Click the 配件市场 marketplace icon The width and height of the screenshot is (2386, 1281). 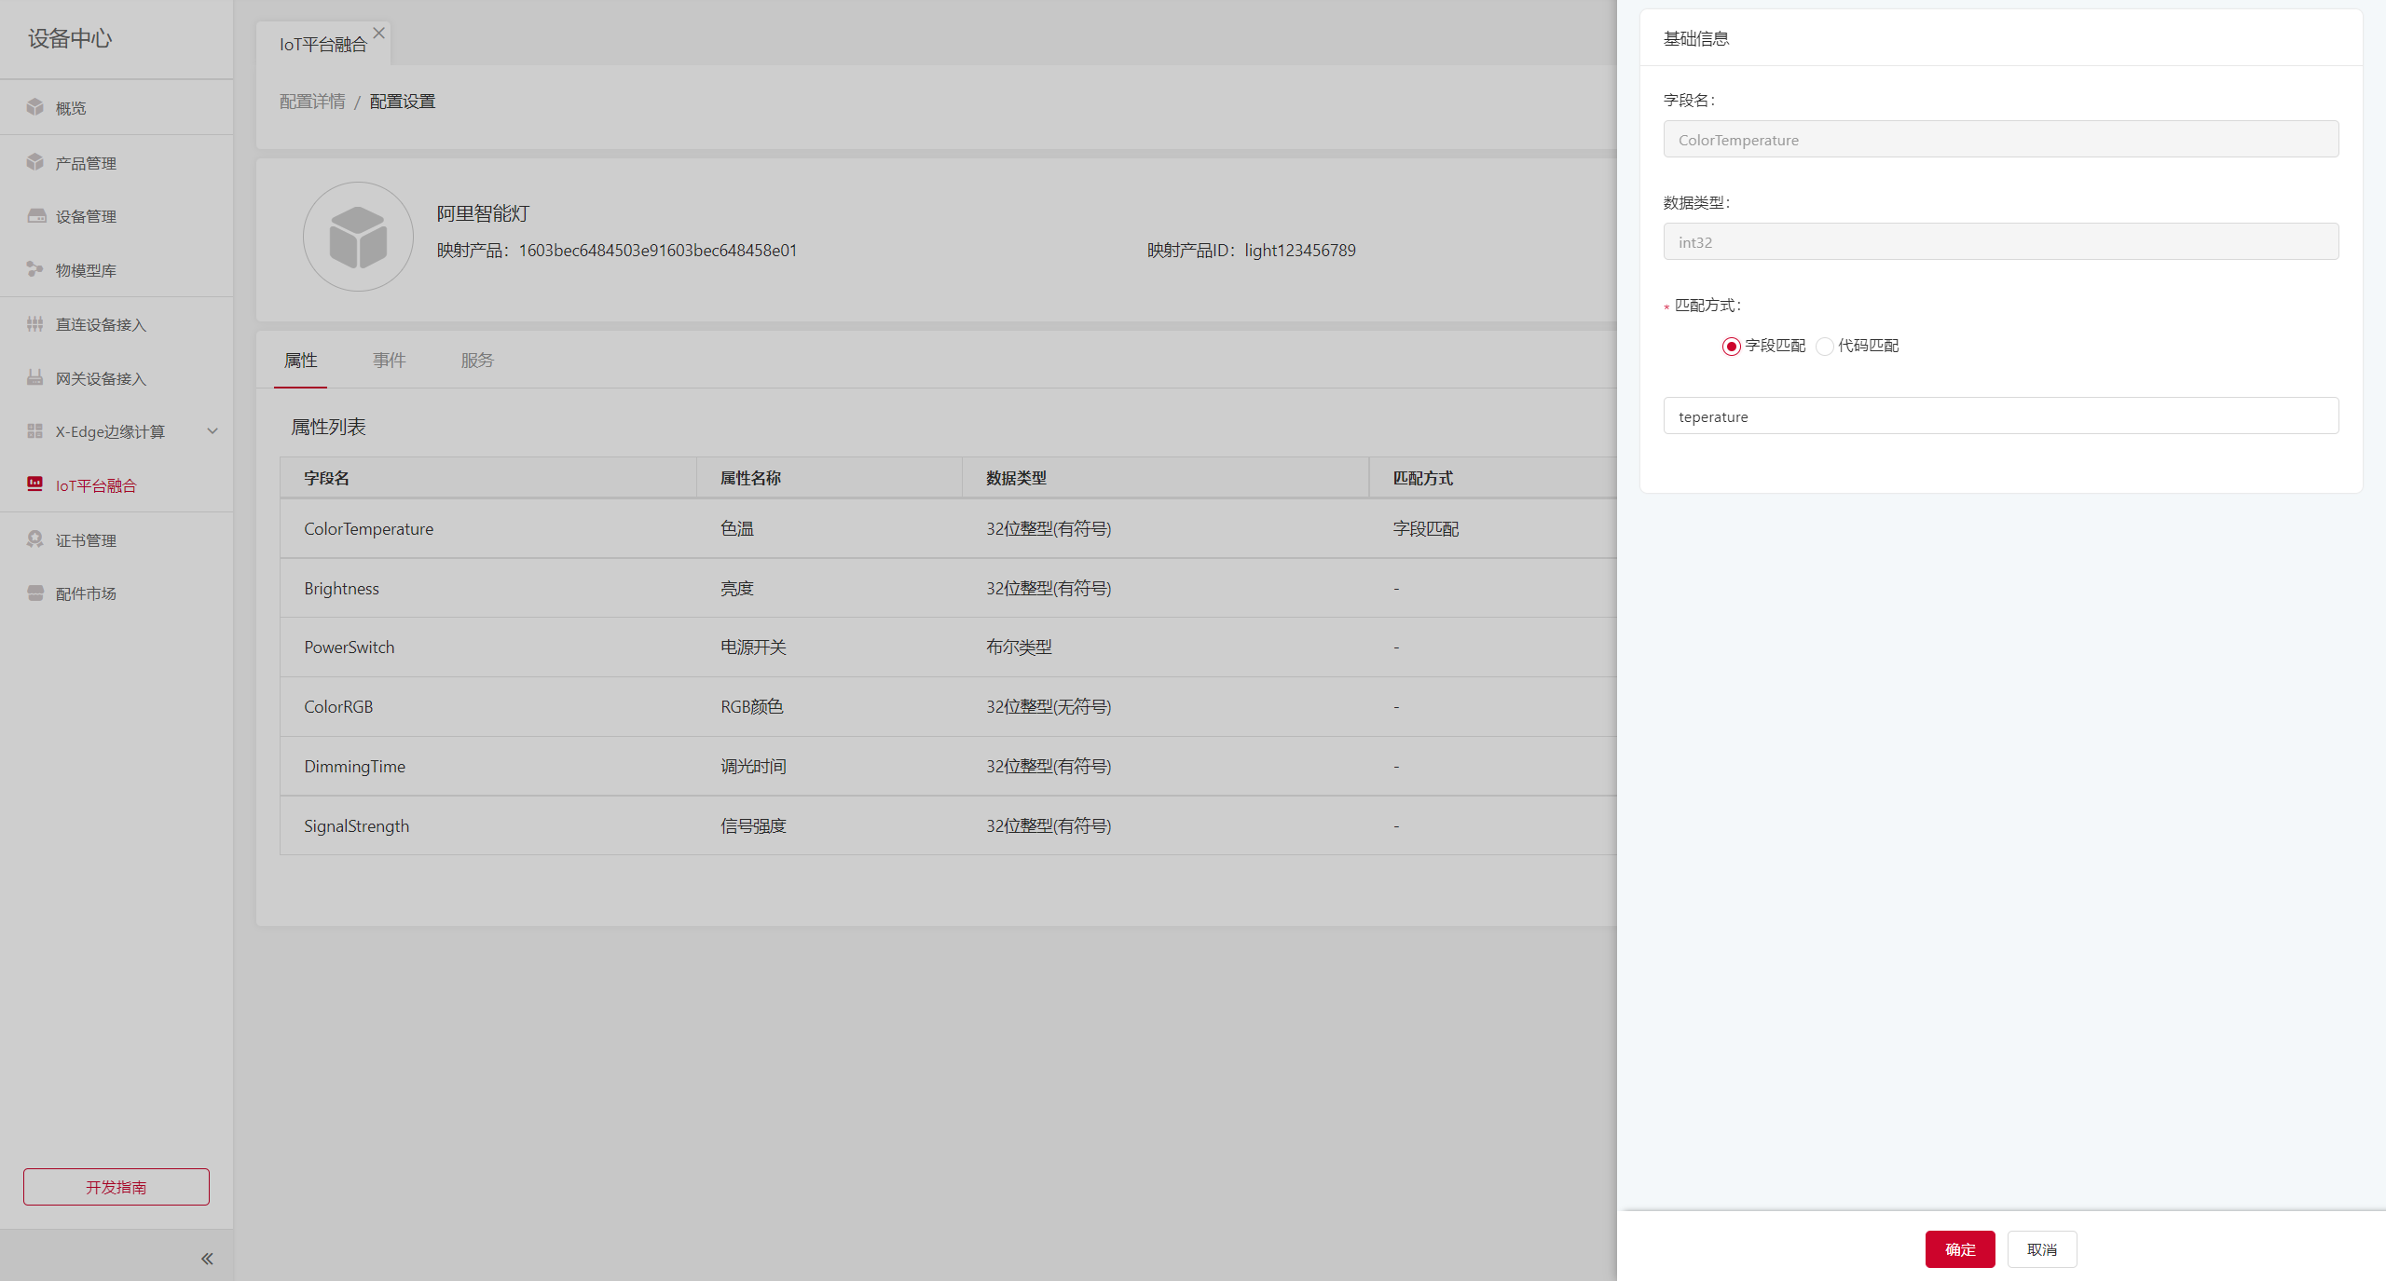click(x=35, y=593)
